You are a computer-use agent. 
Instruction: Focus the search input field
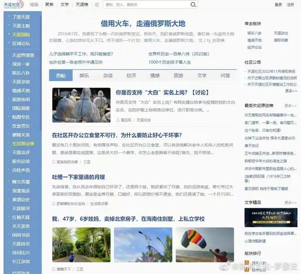[147, 5]
